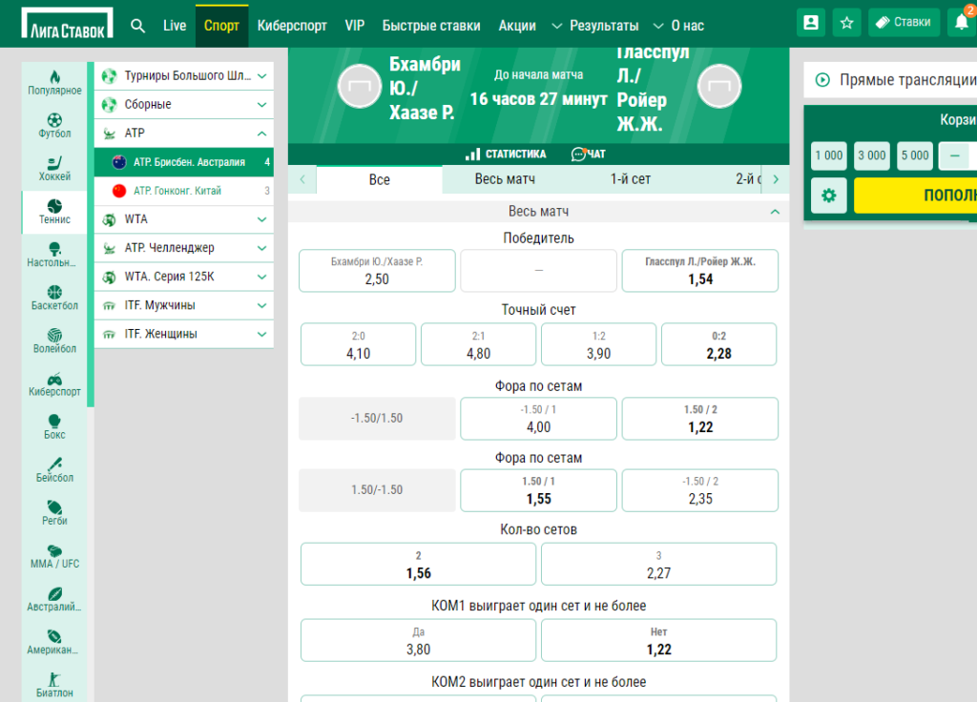Screen dimensions: 977x702
Task: Click the Лига Ставок logo
Action: coord(68,24)
